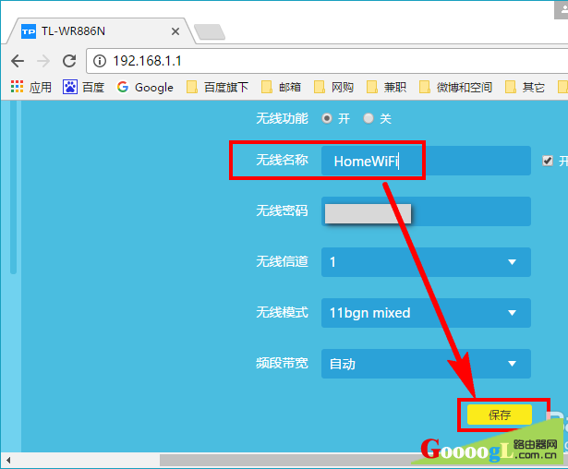Click the 无线密码 input field
This screenshot has width=568, height=469.
click(426, 211)
